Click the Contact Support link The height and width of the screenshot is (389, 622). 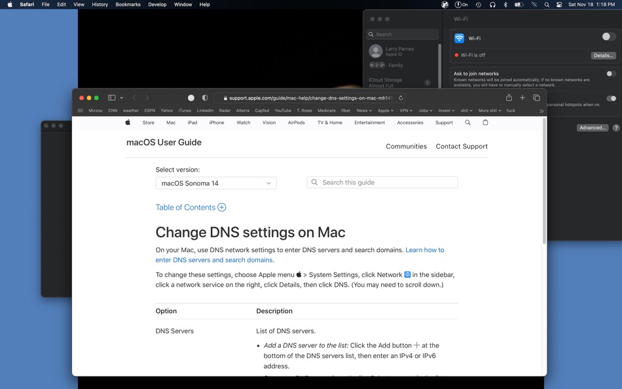point(462,146)
